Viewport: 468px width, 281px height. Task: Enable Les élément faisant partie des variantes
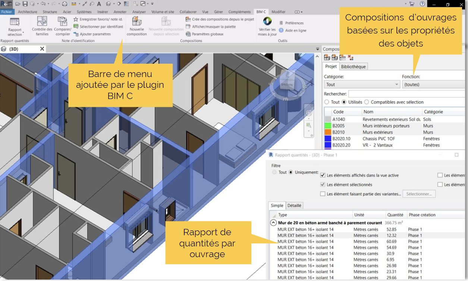[x=323, y=194]
